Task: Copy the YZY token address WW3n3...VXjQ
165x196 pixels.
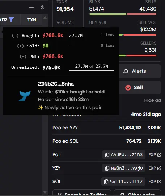Action: (124, 168)
